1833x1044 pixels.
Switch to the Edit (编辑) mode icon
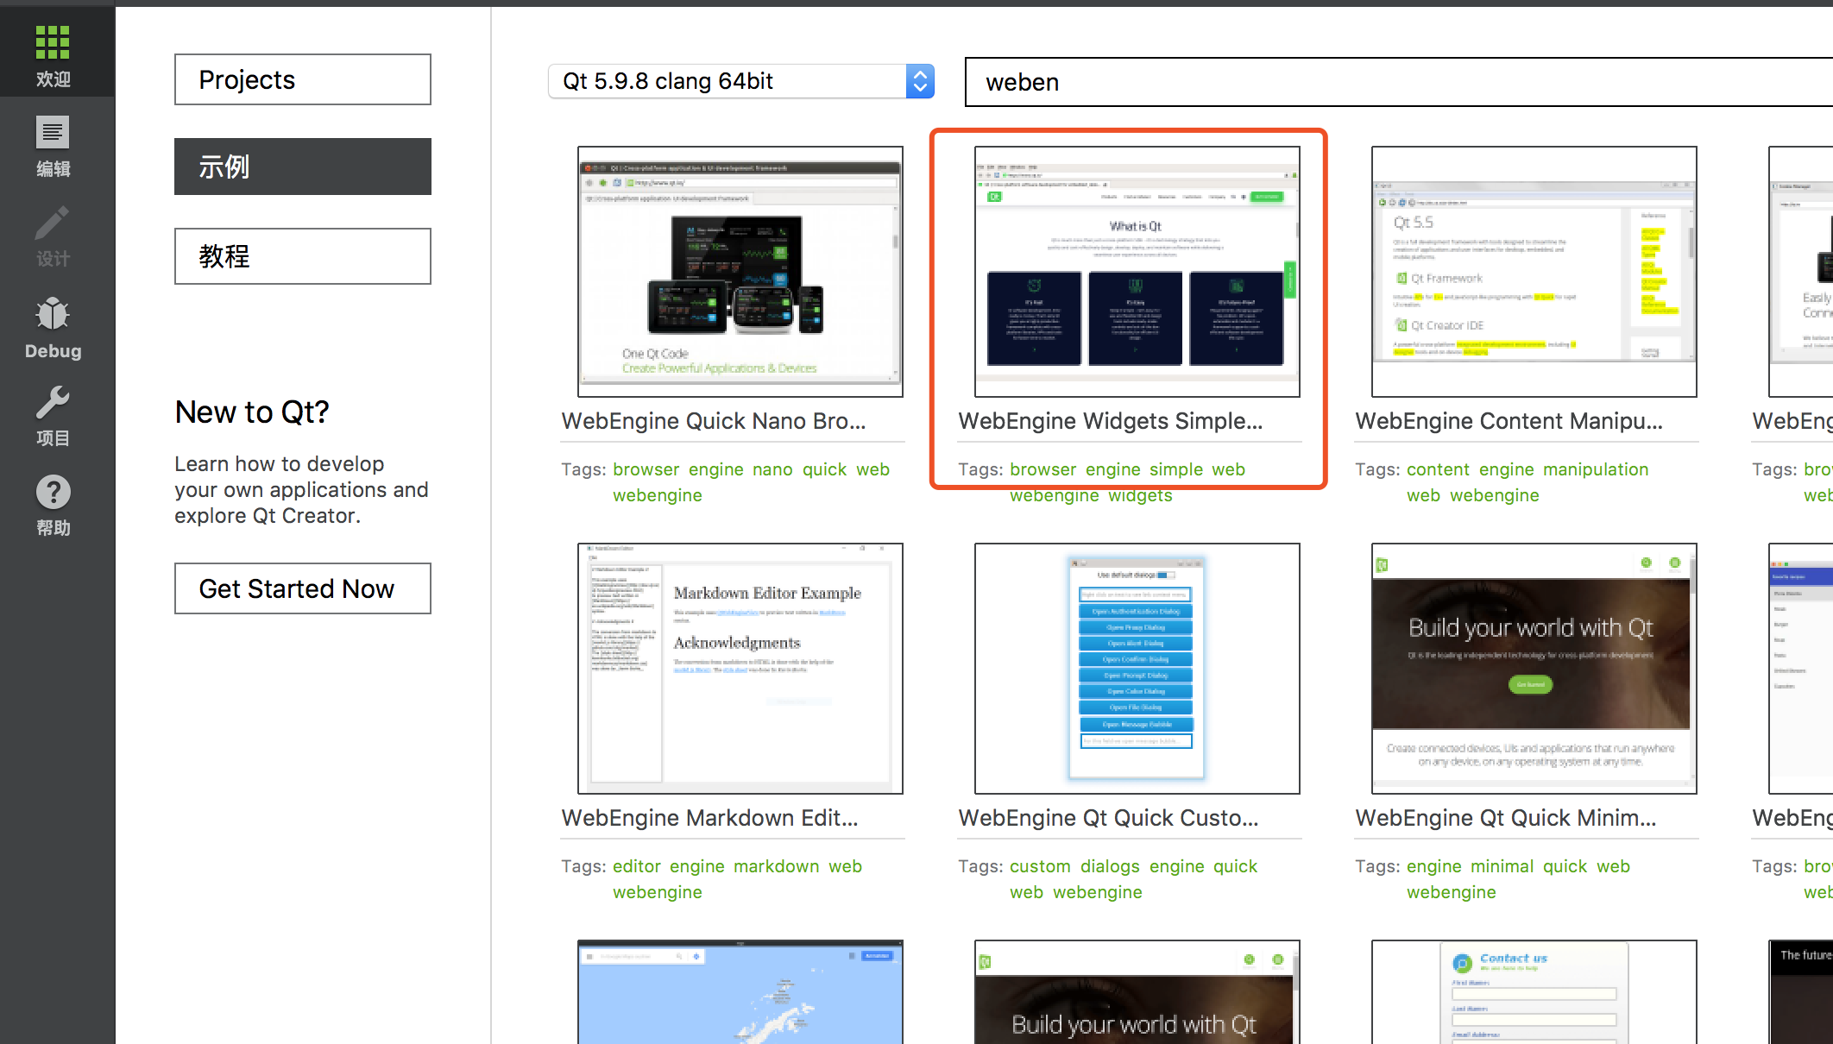53,134
